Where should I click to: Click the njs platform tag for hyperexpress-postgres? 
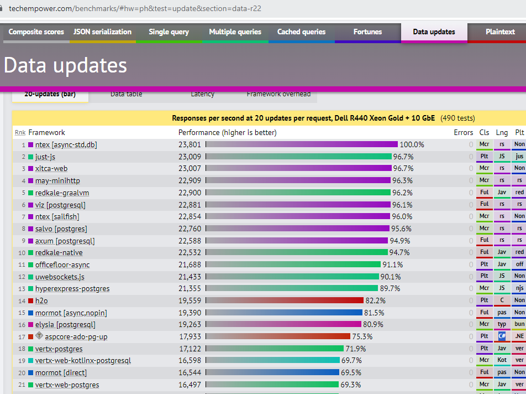pos(519,288)
